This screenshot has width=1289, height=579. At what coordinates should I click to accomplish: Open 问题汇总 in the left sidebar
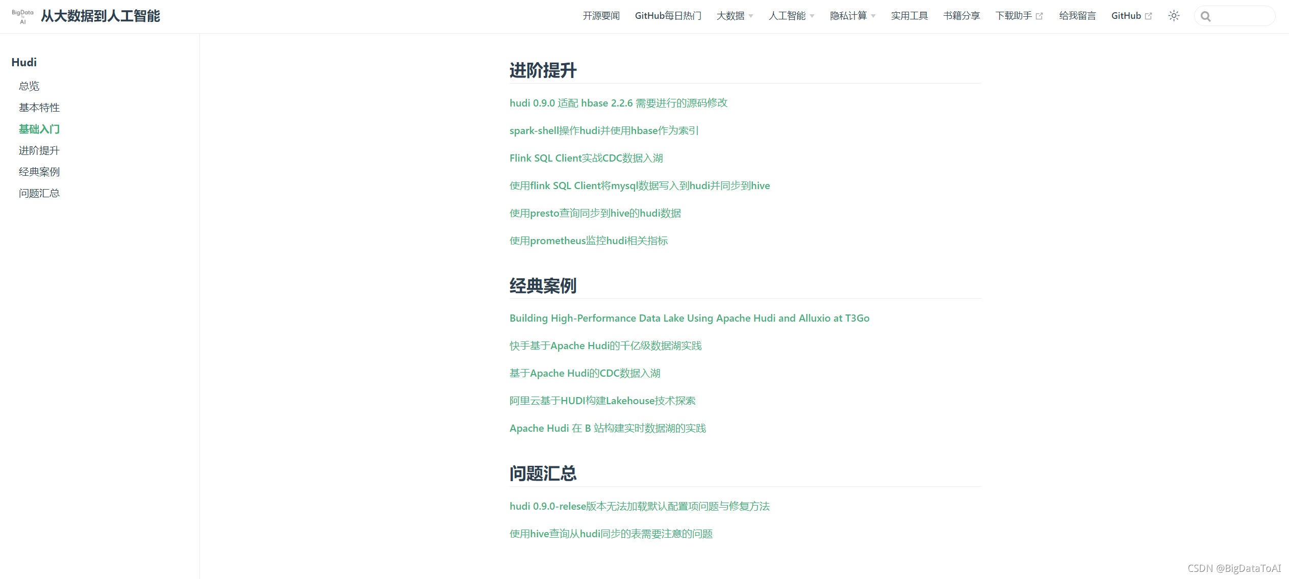pos(39,193)
